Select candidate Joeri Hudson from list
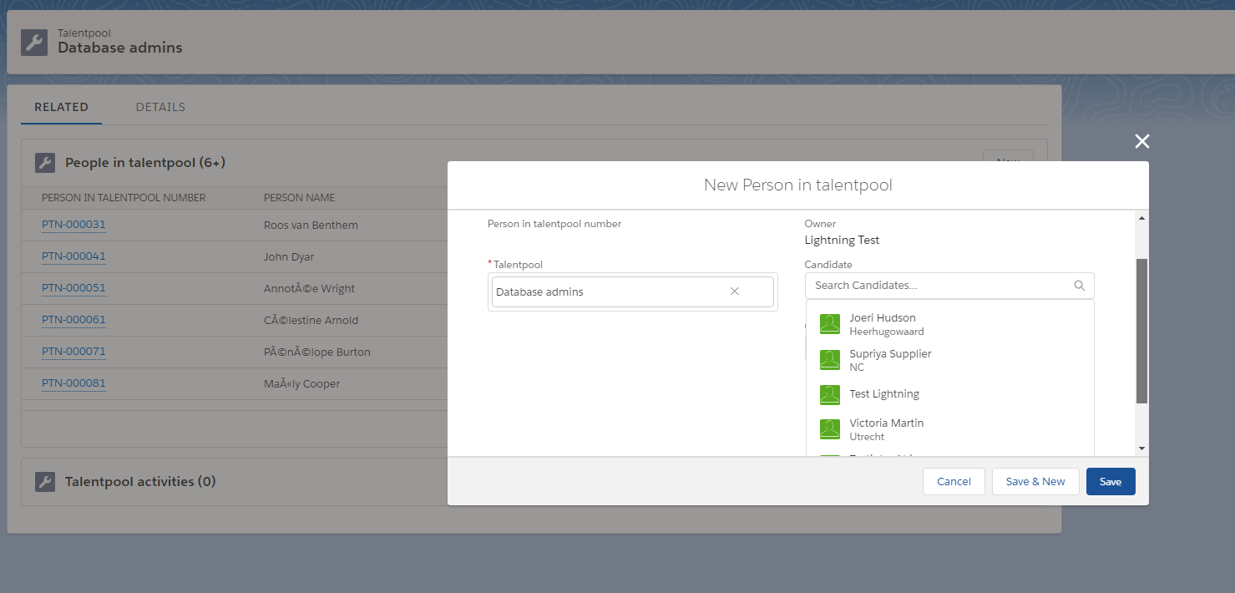The image size is (1235, 593). (949, 324)
